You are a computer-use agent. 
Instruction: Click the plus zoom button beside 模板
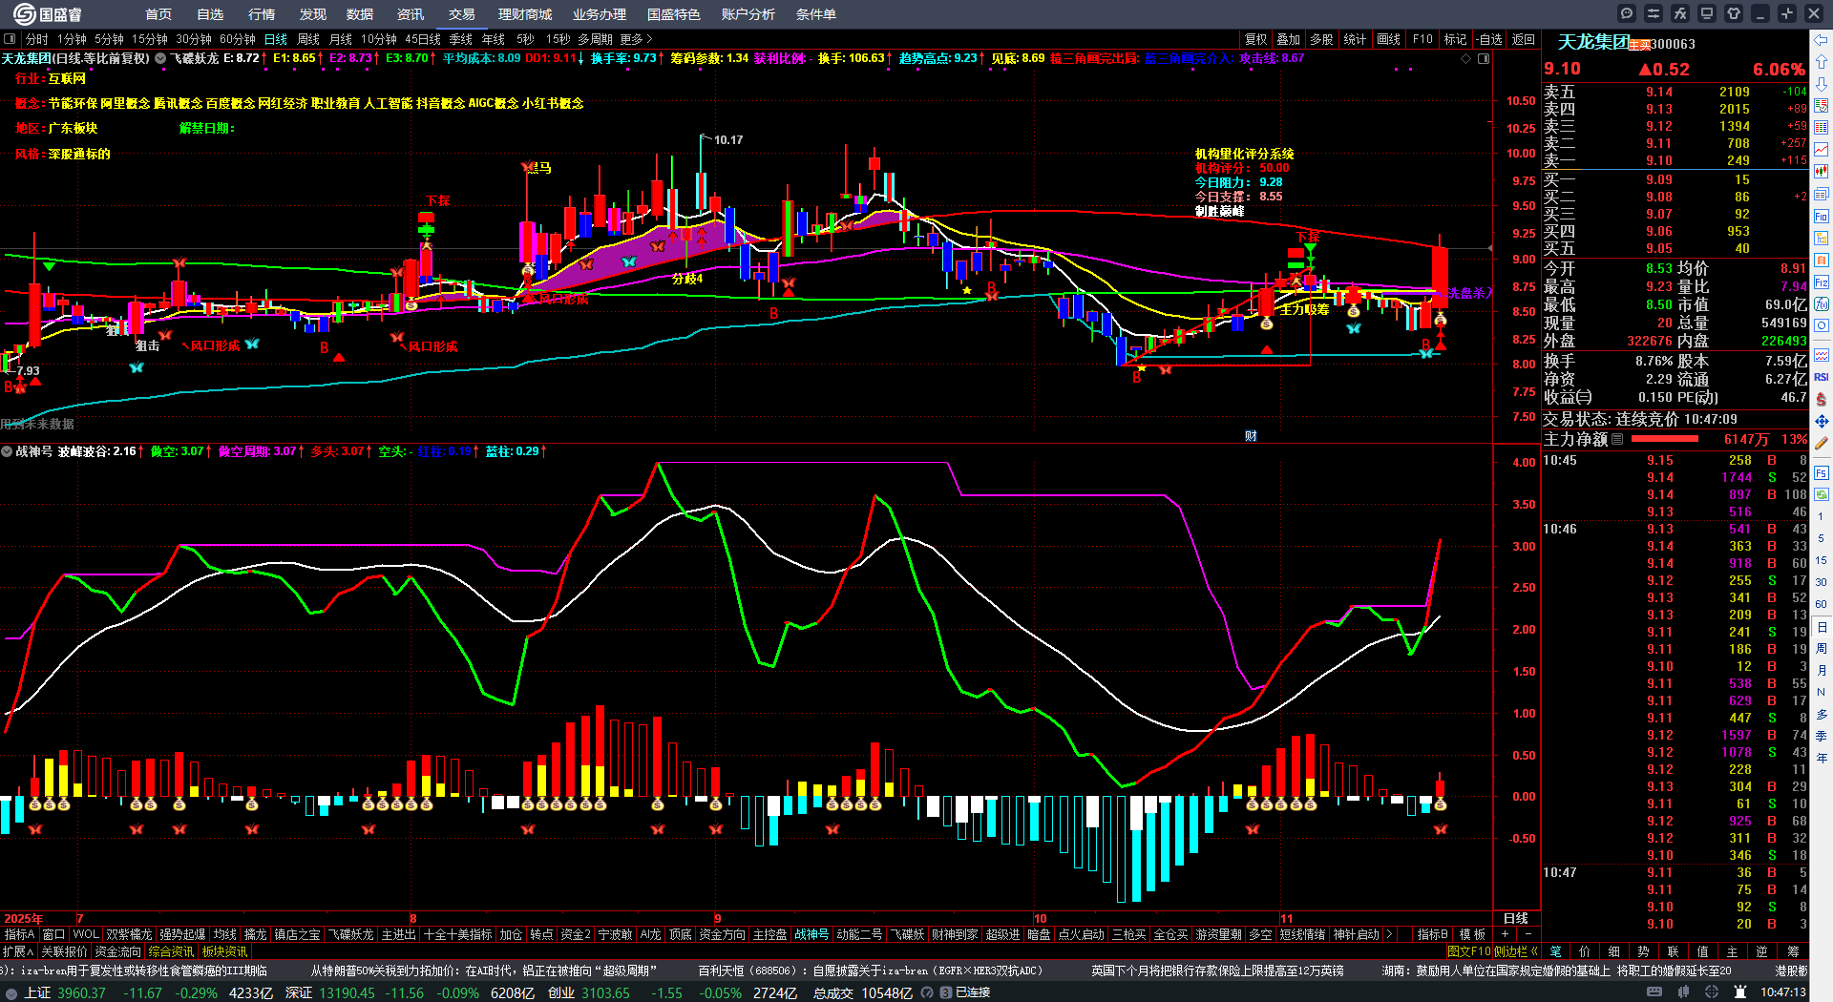point(1506,934)
